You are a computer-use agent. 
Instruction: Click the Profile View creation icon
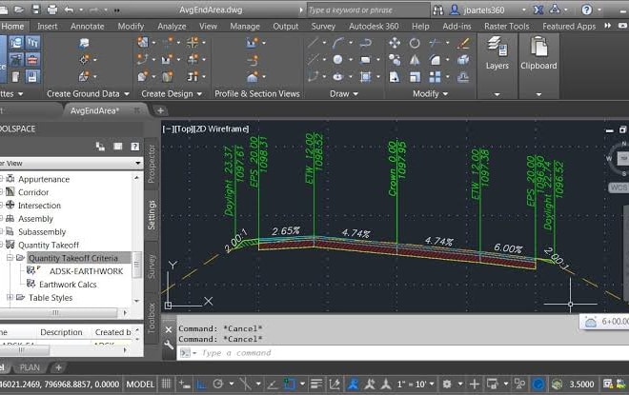[x=253, y=43]
